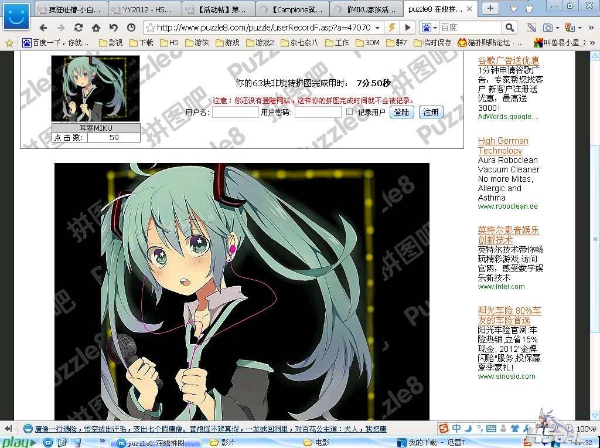Open the notes pencil tool icon
Image resolution: width=600 pixels, height=448 pixels.
tap(531, 28)
